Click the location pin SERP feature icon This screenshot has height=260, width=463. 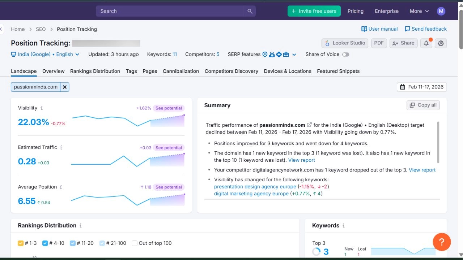265,54
